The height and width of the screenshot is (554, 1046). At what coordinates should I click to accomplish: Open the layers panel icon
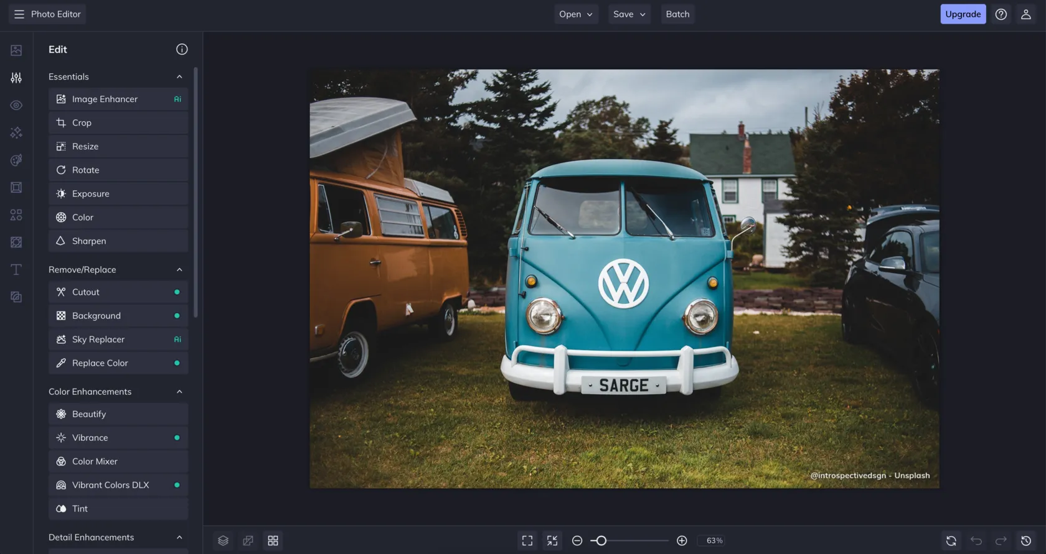(x=223, y=540)
